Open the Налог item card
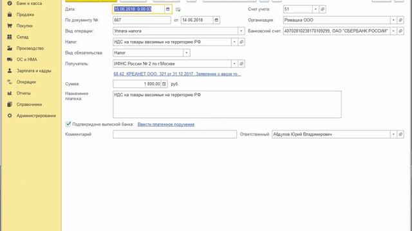The height and width of the screenshot is (231, 412). (241, 42)
